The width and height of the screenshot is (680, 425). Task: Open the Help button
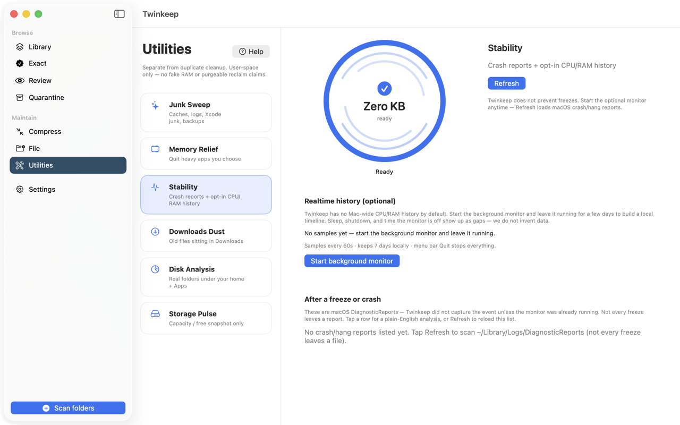tap(251, 52)
